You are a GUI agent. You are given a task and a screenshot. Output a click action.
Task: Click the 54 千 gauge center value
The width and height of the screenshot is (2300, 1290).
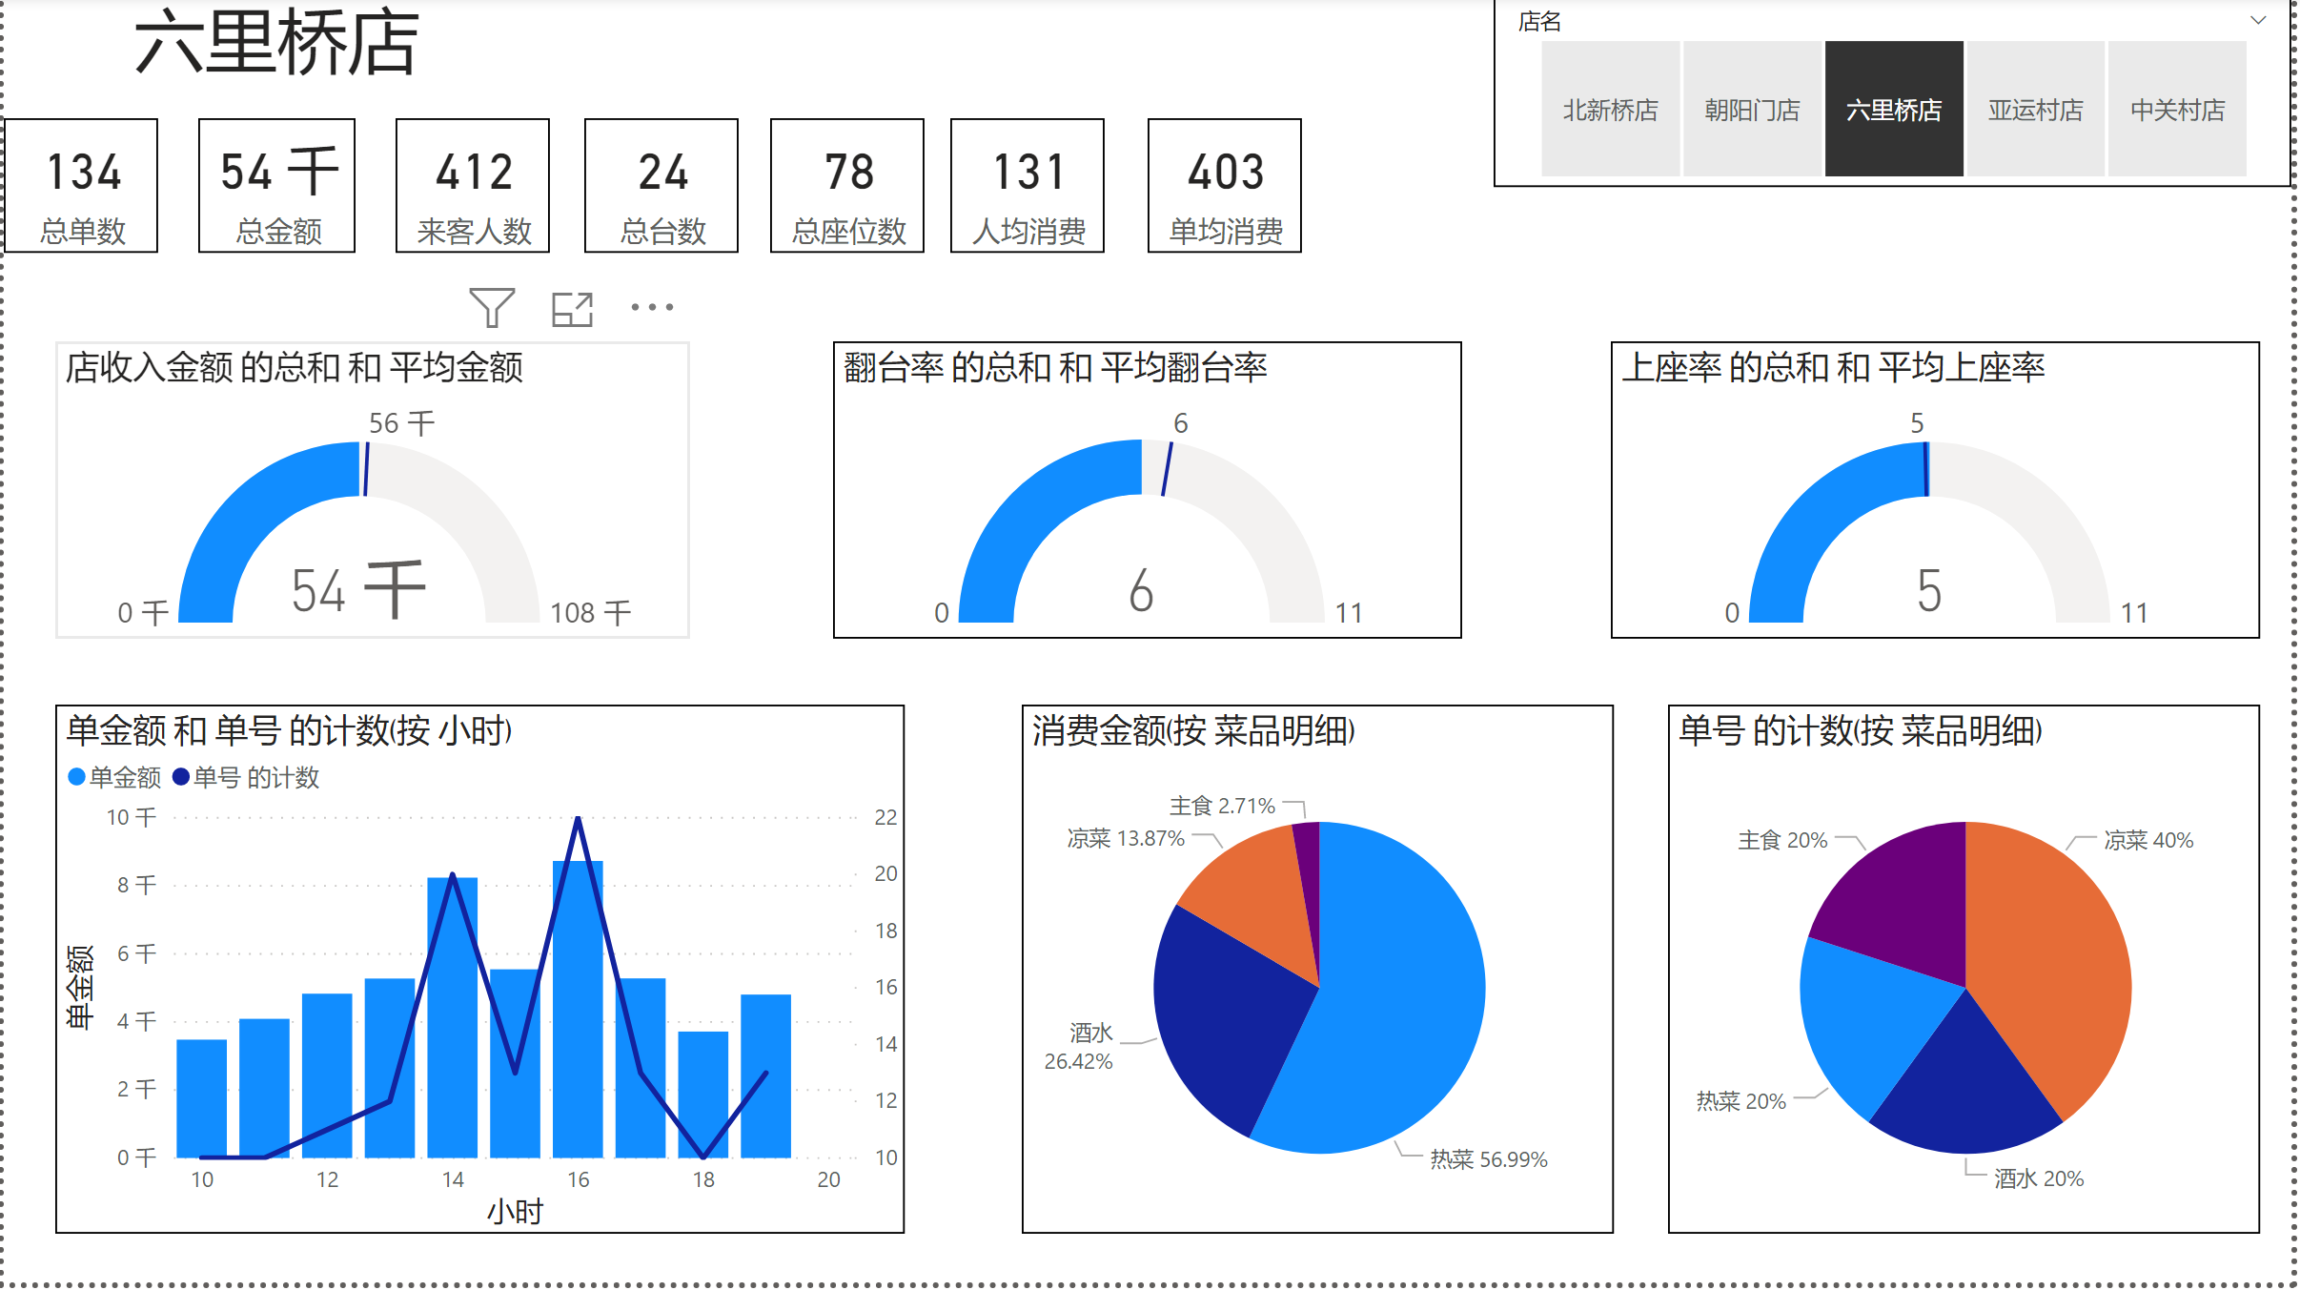pos(358,590)
